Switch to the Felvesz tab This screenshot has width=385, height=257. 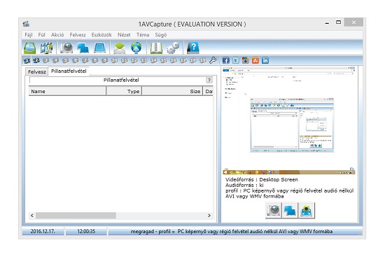click(37, 71)
